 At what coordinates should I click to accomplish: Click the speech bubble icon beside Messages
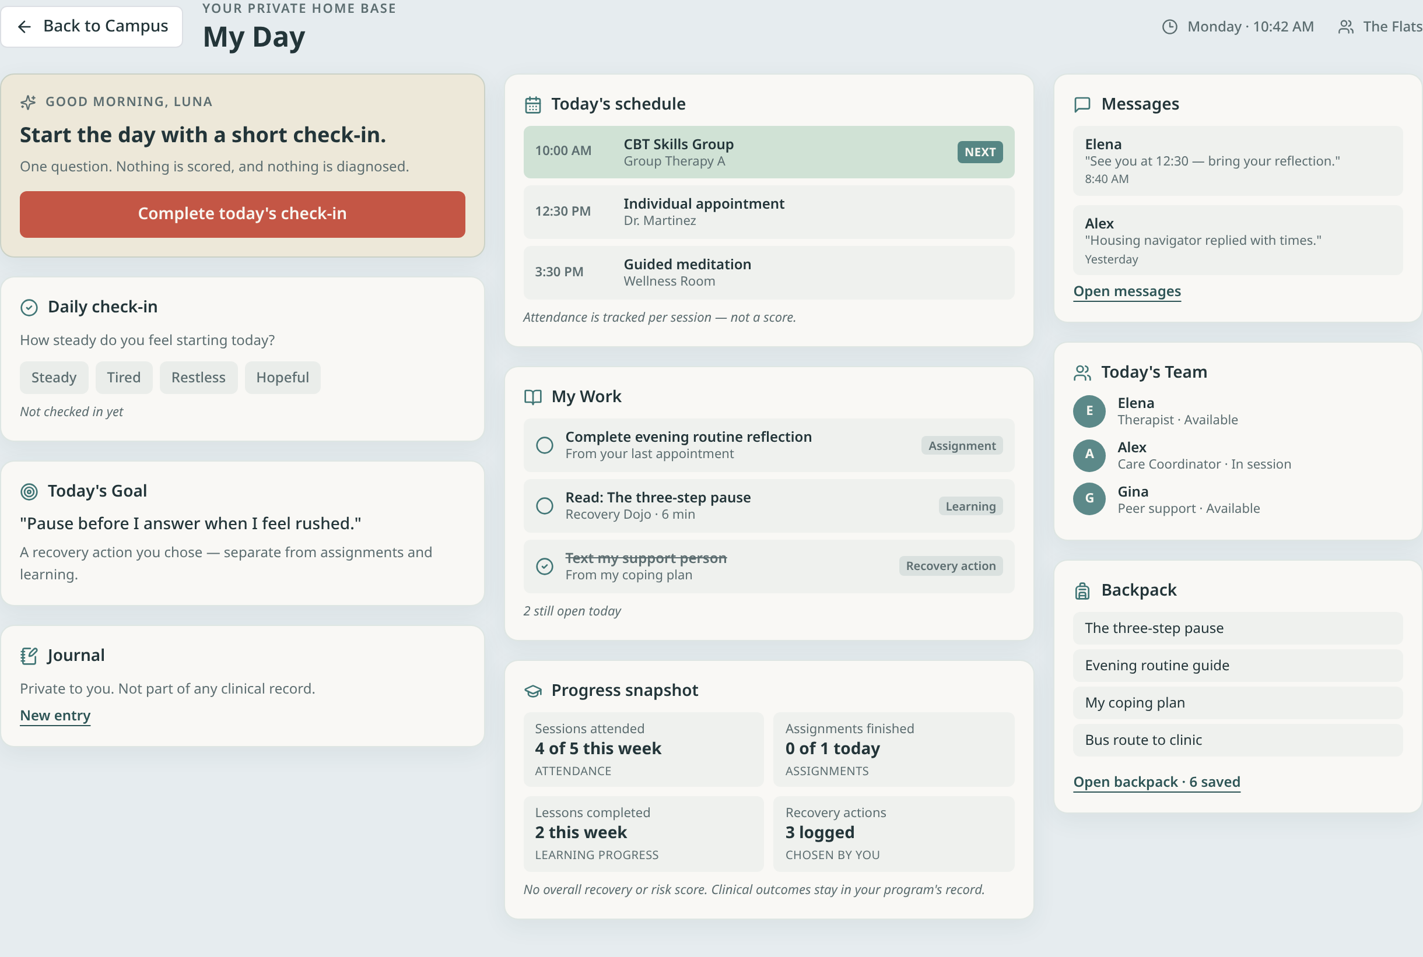point(1082,105)
